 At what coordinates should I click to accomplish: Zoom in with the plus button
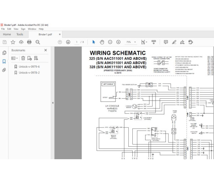tap(118, 42)
